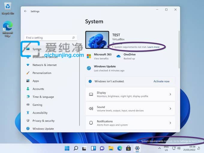
Task: Select the Apps sidebar icon
Action: click(28, 81)
